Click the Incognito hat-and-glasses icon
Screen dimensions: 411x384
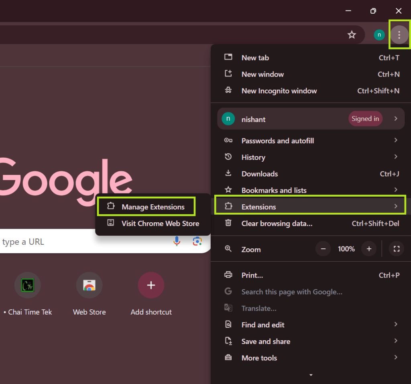[x=228, y=90]
